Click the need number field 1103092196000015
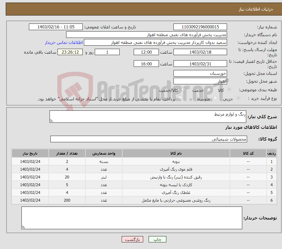 click(200, 27)
